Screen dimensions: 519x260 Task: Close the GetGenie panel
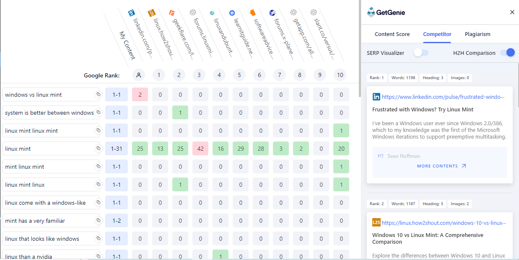(x=512, y=12)
